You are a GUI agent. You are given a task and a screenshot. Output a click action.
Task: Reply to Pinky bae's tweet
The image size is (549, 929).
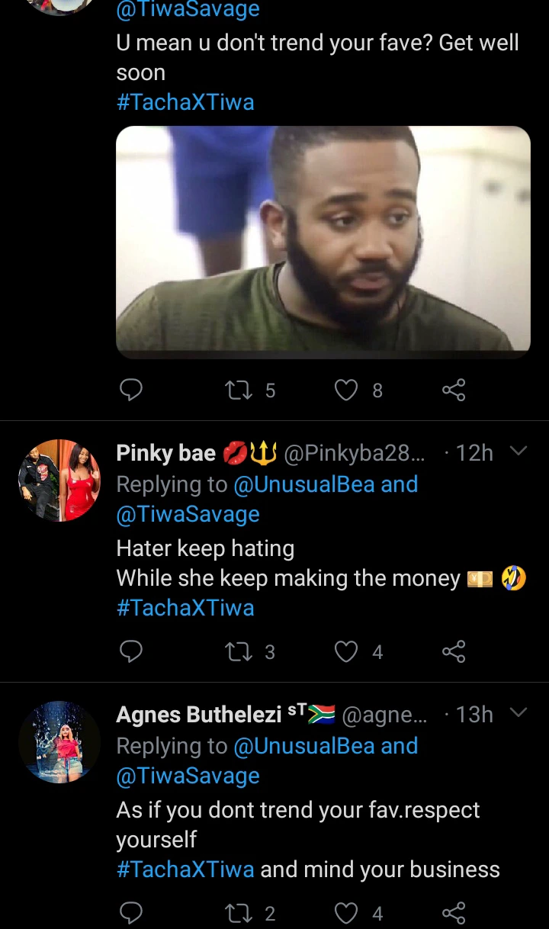(x=132, y=652)
